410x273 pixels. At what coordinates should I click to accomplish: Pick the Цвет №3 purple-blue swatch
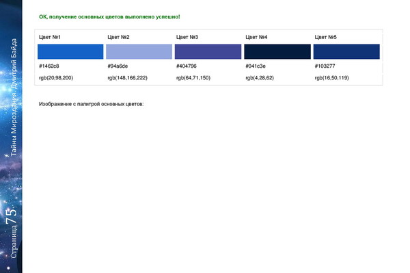coord(208,51)
